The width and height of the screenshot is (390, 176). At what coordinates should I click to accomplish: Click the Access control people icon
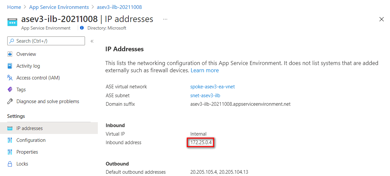[x=10, y=78]
